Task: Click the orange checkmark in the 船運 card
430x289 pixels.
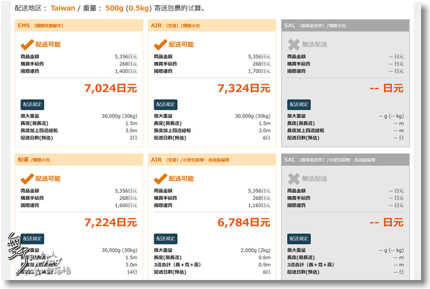Action: tap(27, 179)
